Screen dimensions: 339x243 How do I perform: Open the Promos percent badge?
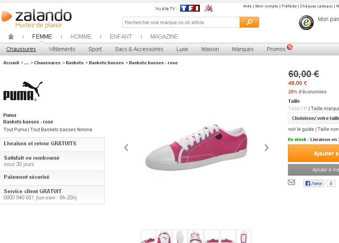(x=290, y=47)
